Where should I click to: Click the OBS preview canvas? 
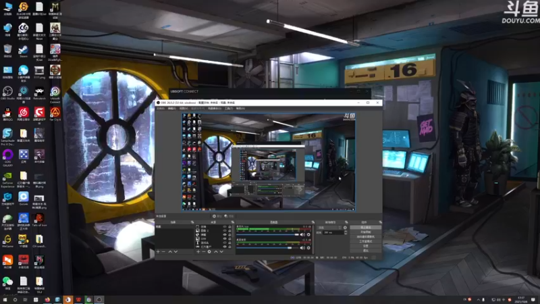click(x=269, y=161)
